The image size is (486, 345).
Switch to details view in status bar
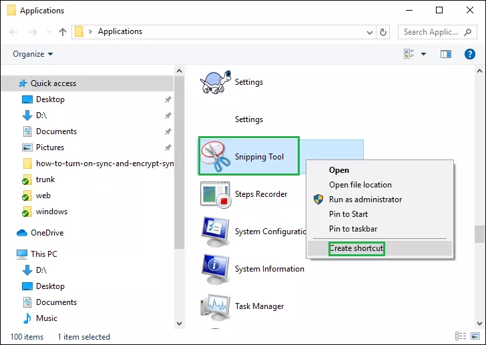[461, 336]
